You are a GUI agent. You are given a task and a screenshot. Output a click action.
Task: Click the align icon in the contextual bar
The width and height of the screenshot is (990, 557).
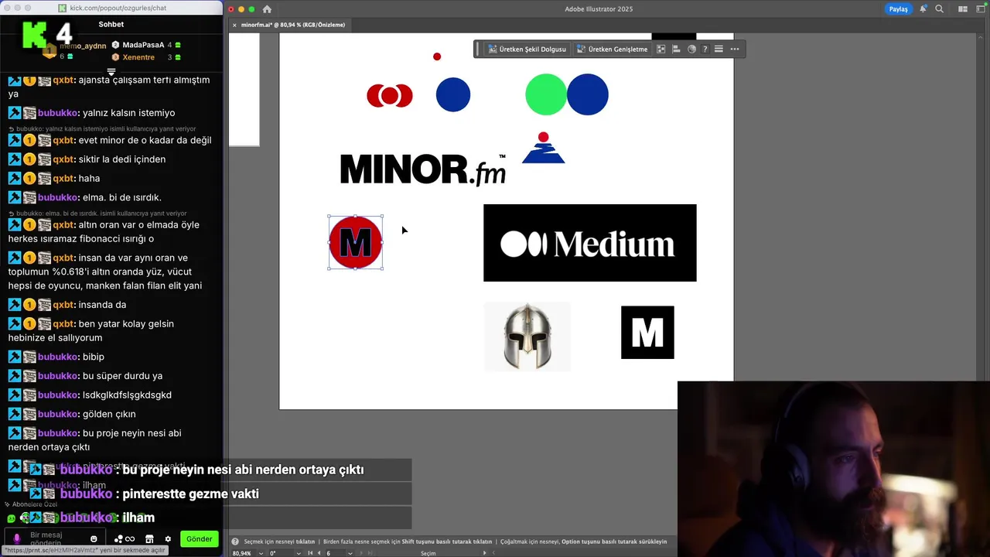tap(676, 49)
